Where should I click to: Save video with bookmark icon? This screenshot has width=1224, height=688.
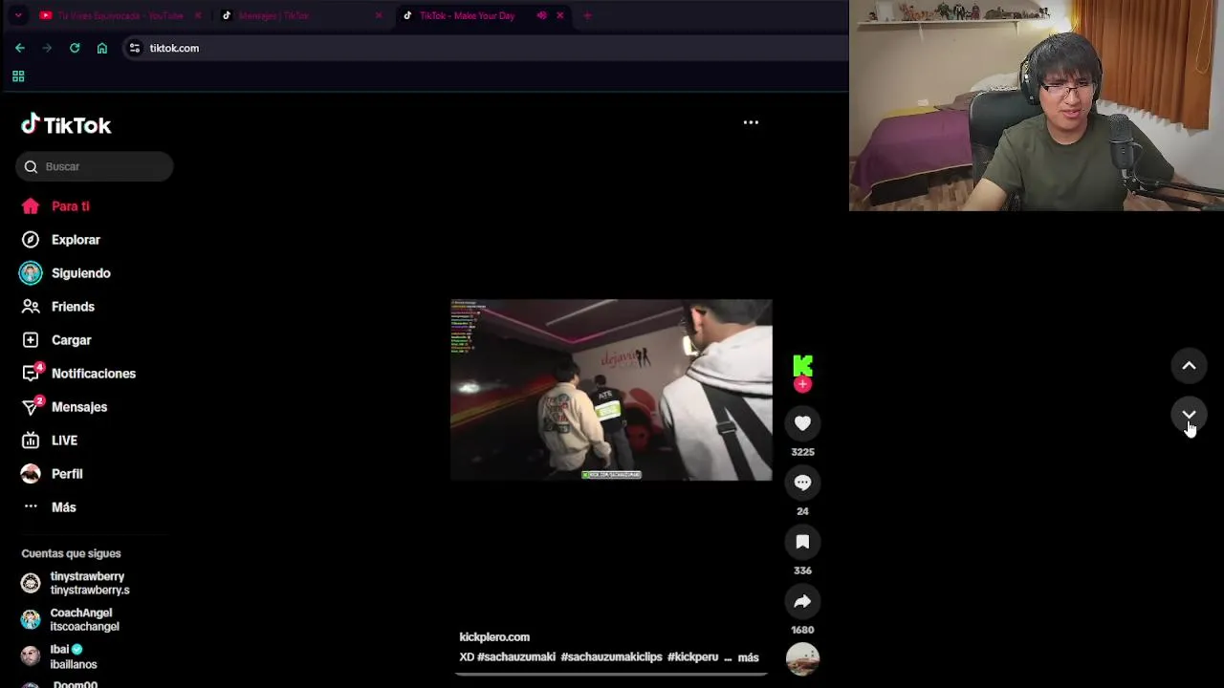pos(802,542)
